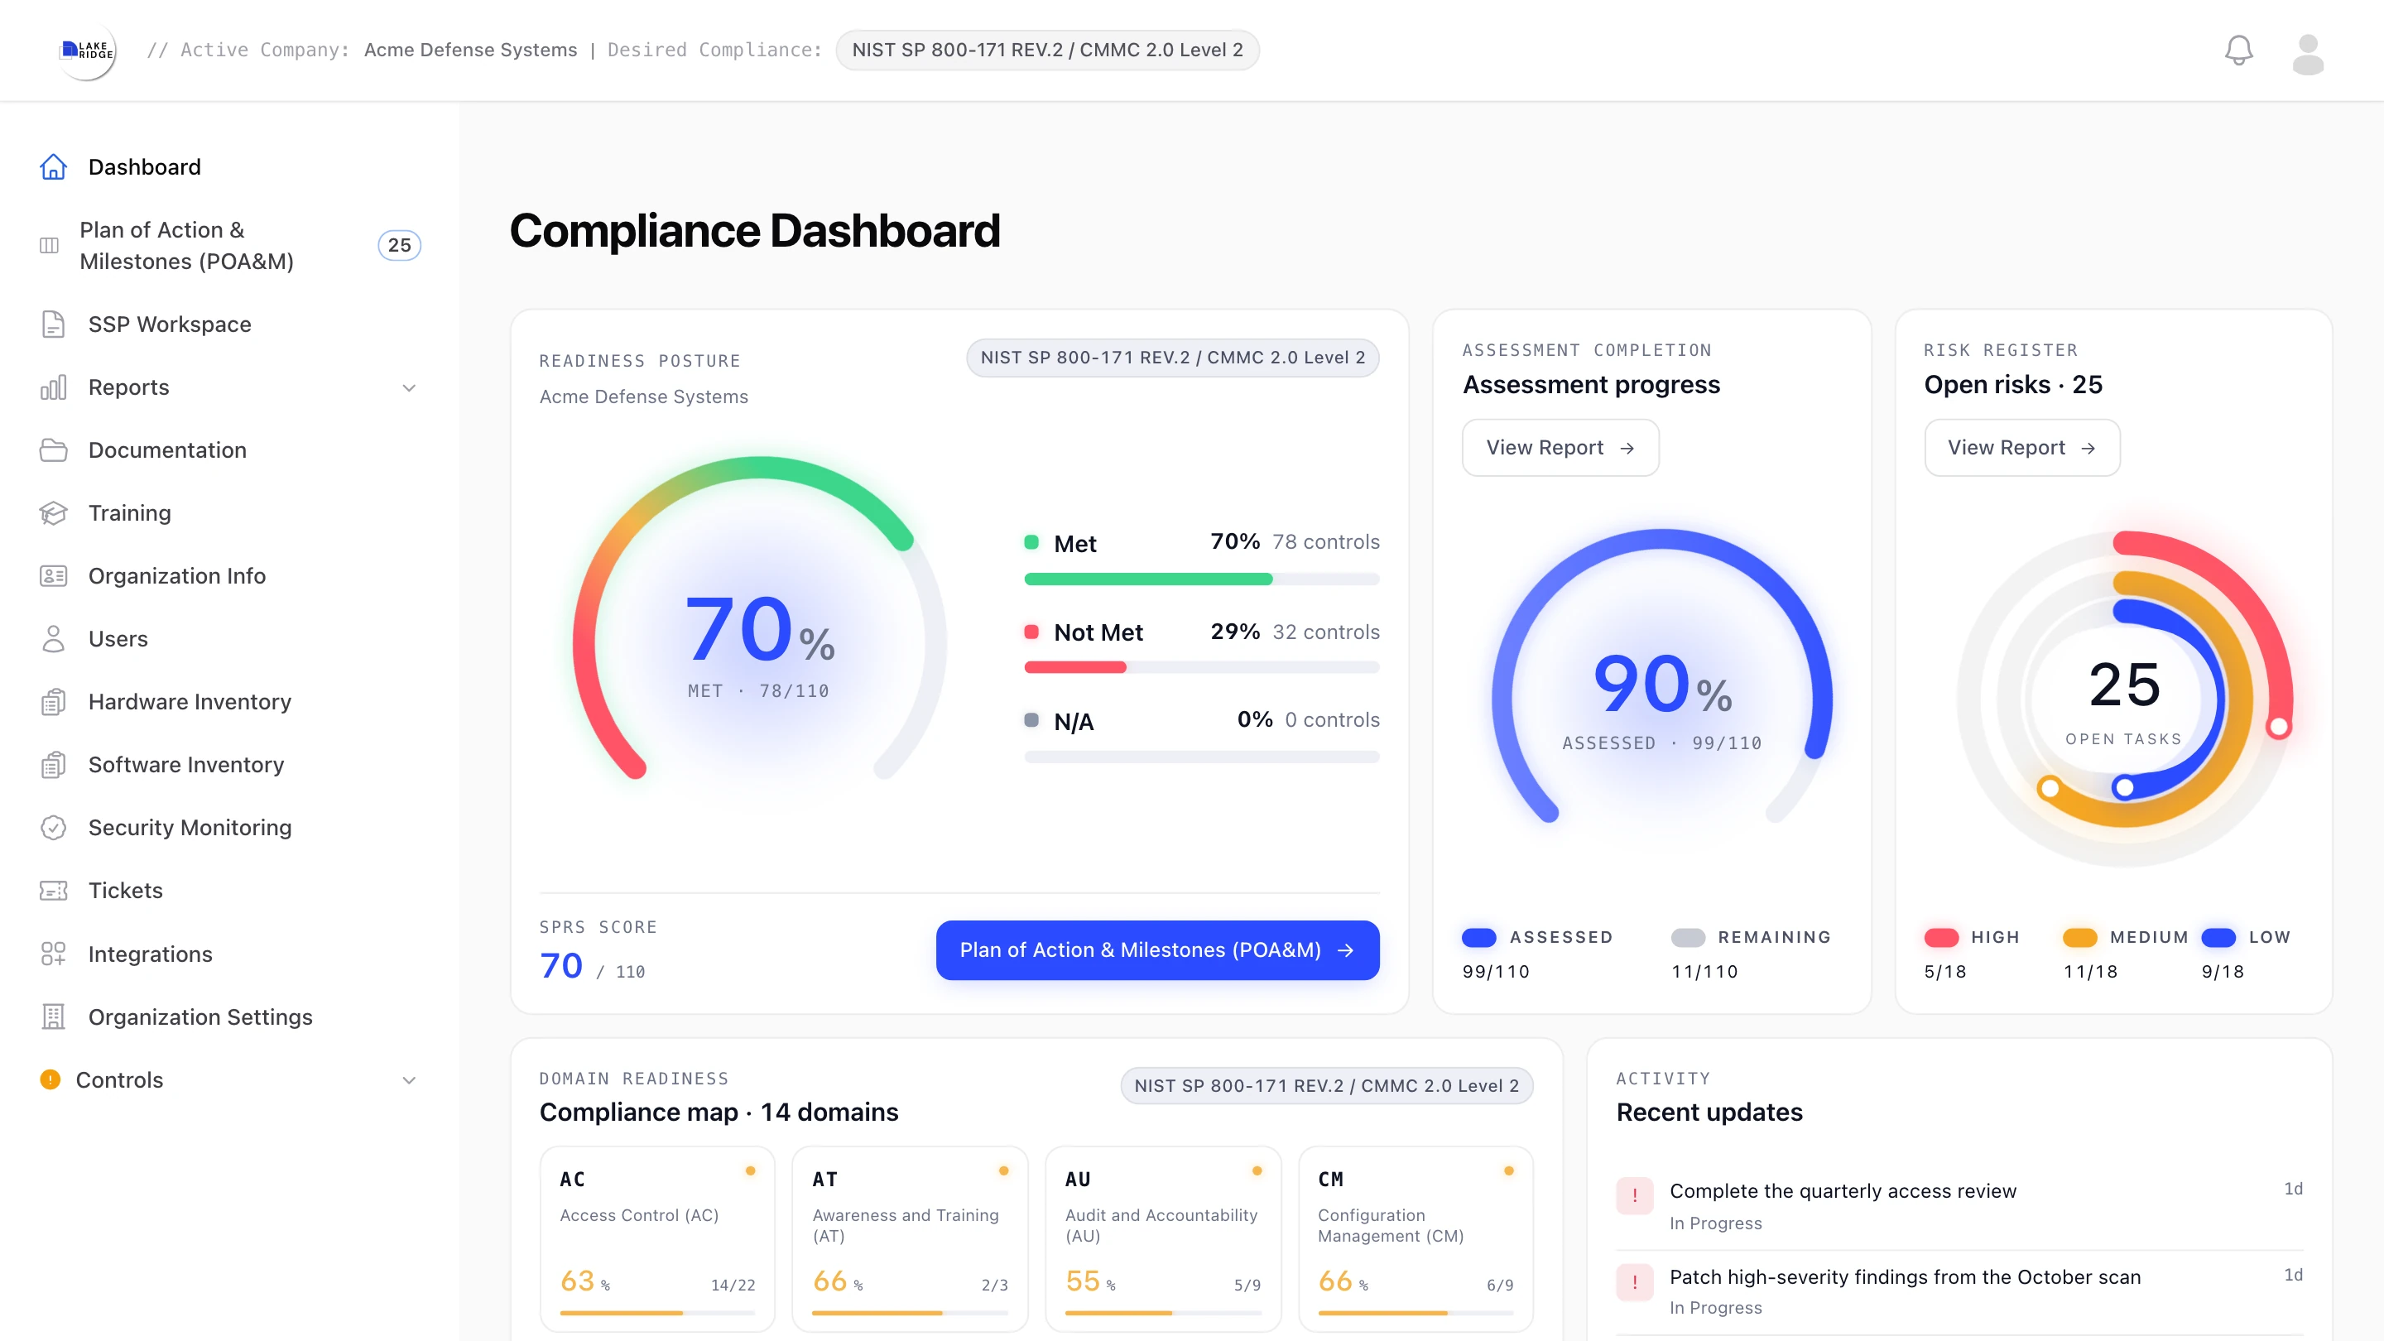This screenshot has width=2384, height=1341.
Task: Click the Dashboard home icon
Action: (53, 166)
